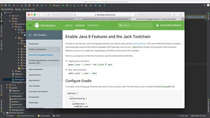Open the Event Log
Screen dimensions: 210x118
183,116
